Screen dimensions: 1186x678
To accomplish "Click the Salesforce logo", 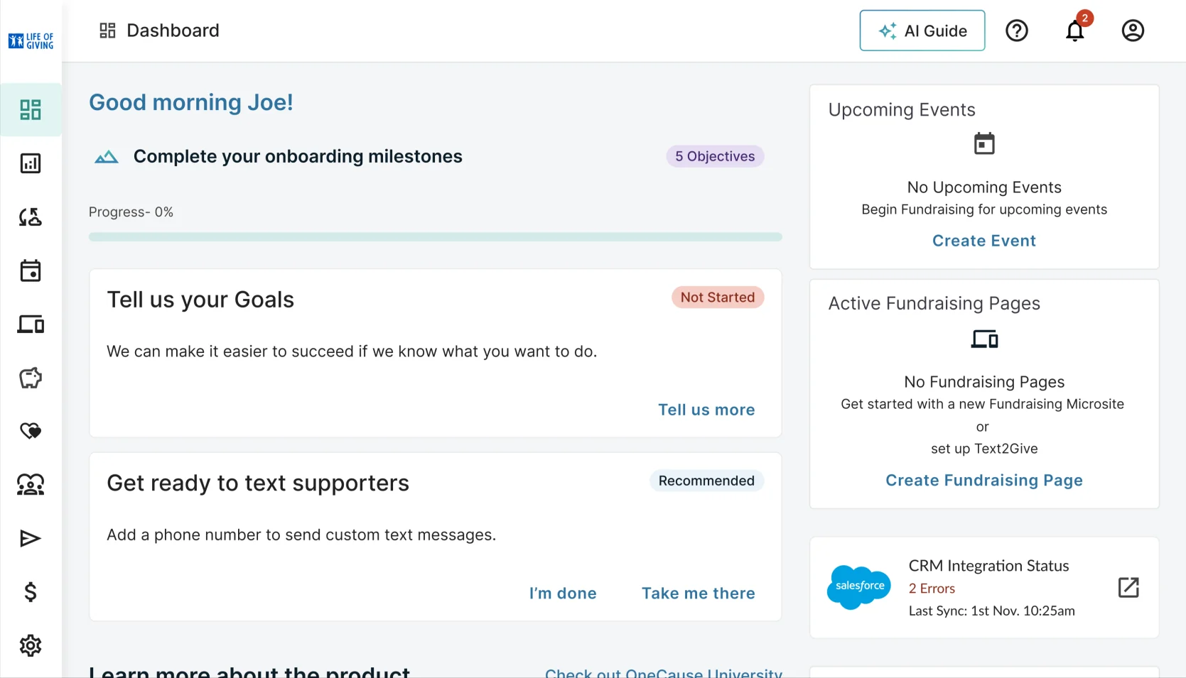I will (x=859, y=587).
